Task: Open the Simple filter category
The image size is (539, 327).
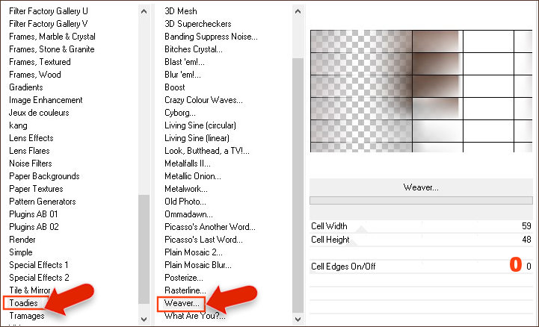Action: (21, 252)
